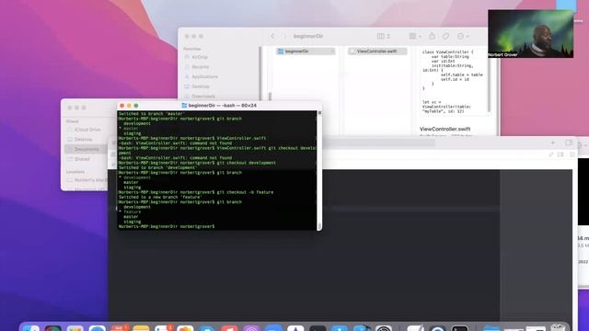Viewport: 589px width, 331px height.
Task: Select the beginnerDir folder in column view
Action: 306,51
